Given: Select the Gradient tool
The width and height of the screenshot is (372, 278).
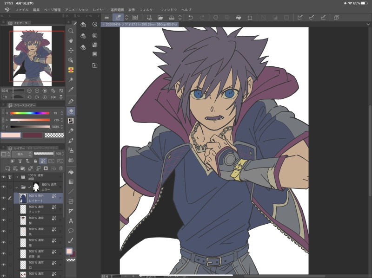Looking at the screenshot, I should pyautogui.click(x=71, y=181).
